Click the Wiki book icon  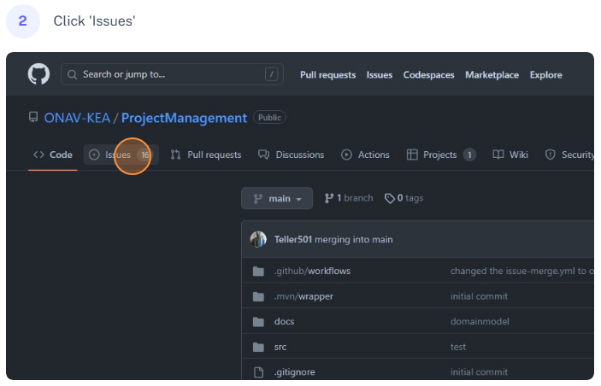click(498, 155)
